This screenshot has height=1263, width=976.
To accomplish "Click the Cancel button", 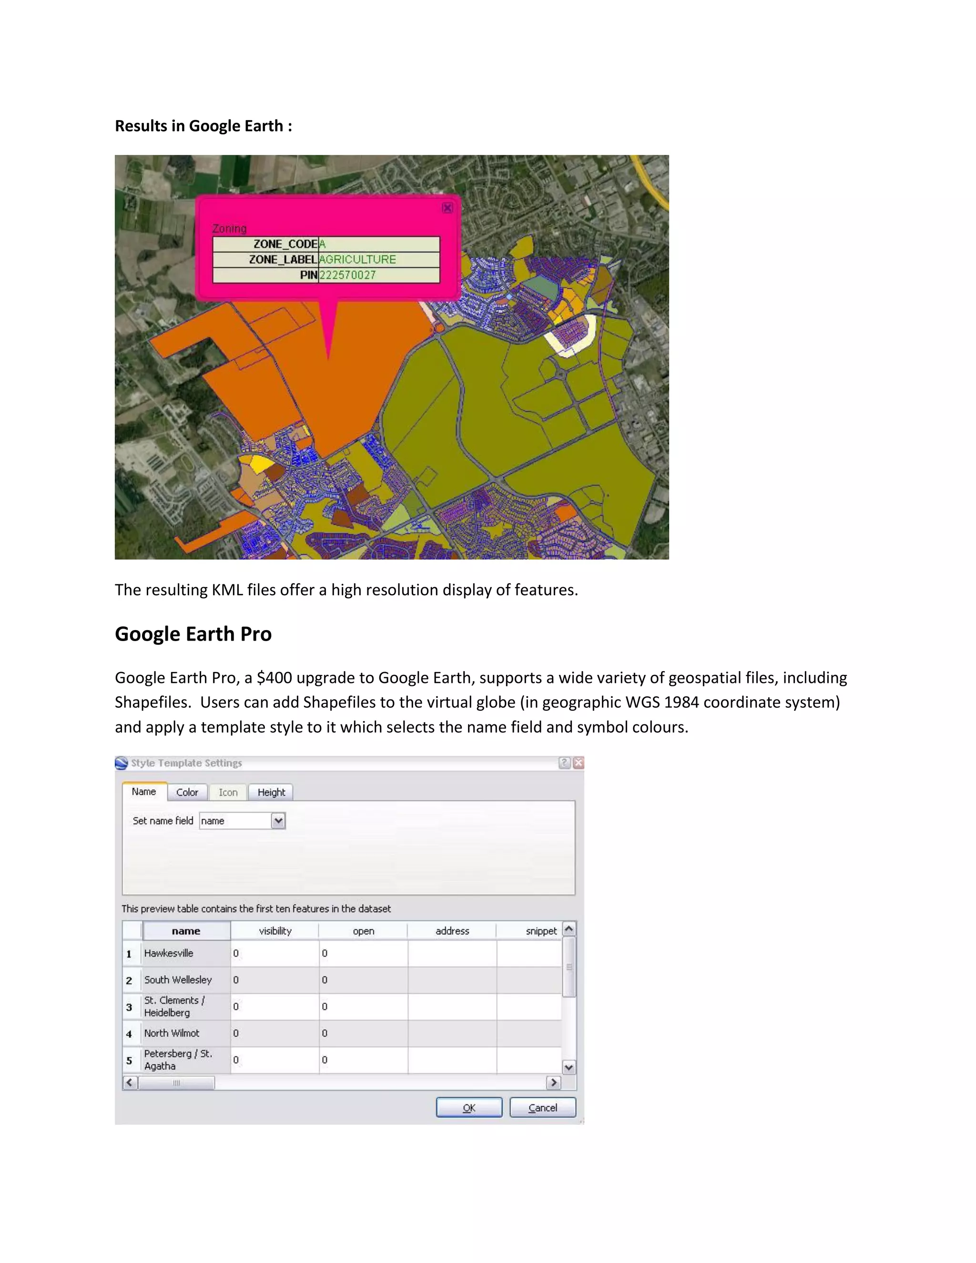I will pyautogui.click(x=543, y=1108).
